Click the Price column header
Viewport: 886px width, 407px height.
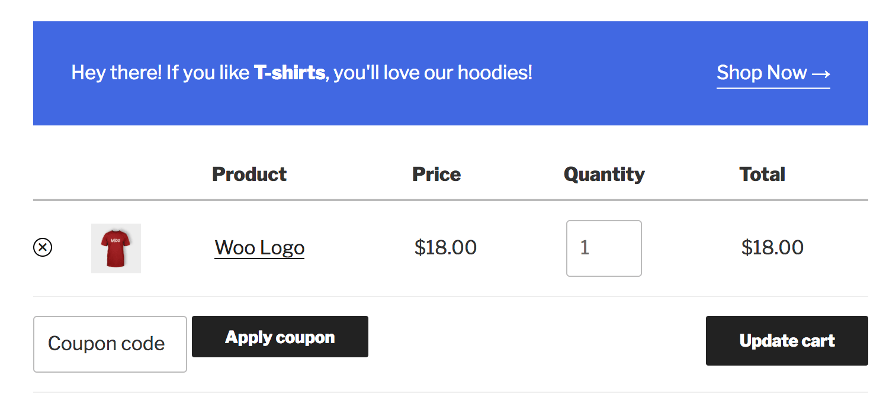[x=436, y=174]
